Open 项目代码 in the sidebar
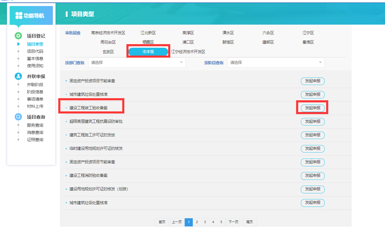Image resolution: width=385 pixels, height=230 pixels. point(35,51)
